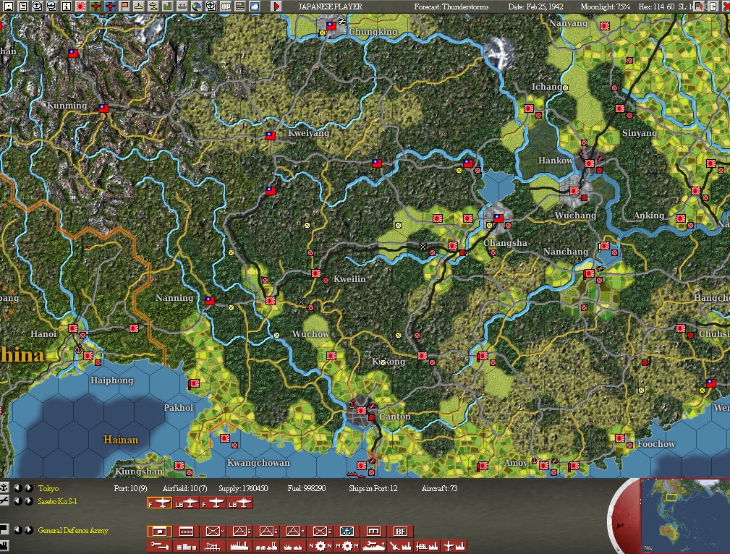Open the General Defence Army unit link

coord(73,530)
